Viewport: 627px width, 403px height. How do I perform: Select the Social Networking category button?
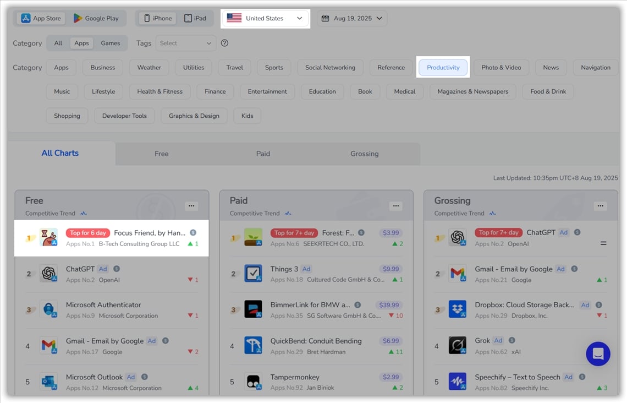330,68
